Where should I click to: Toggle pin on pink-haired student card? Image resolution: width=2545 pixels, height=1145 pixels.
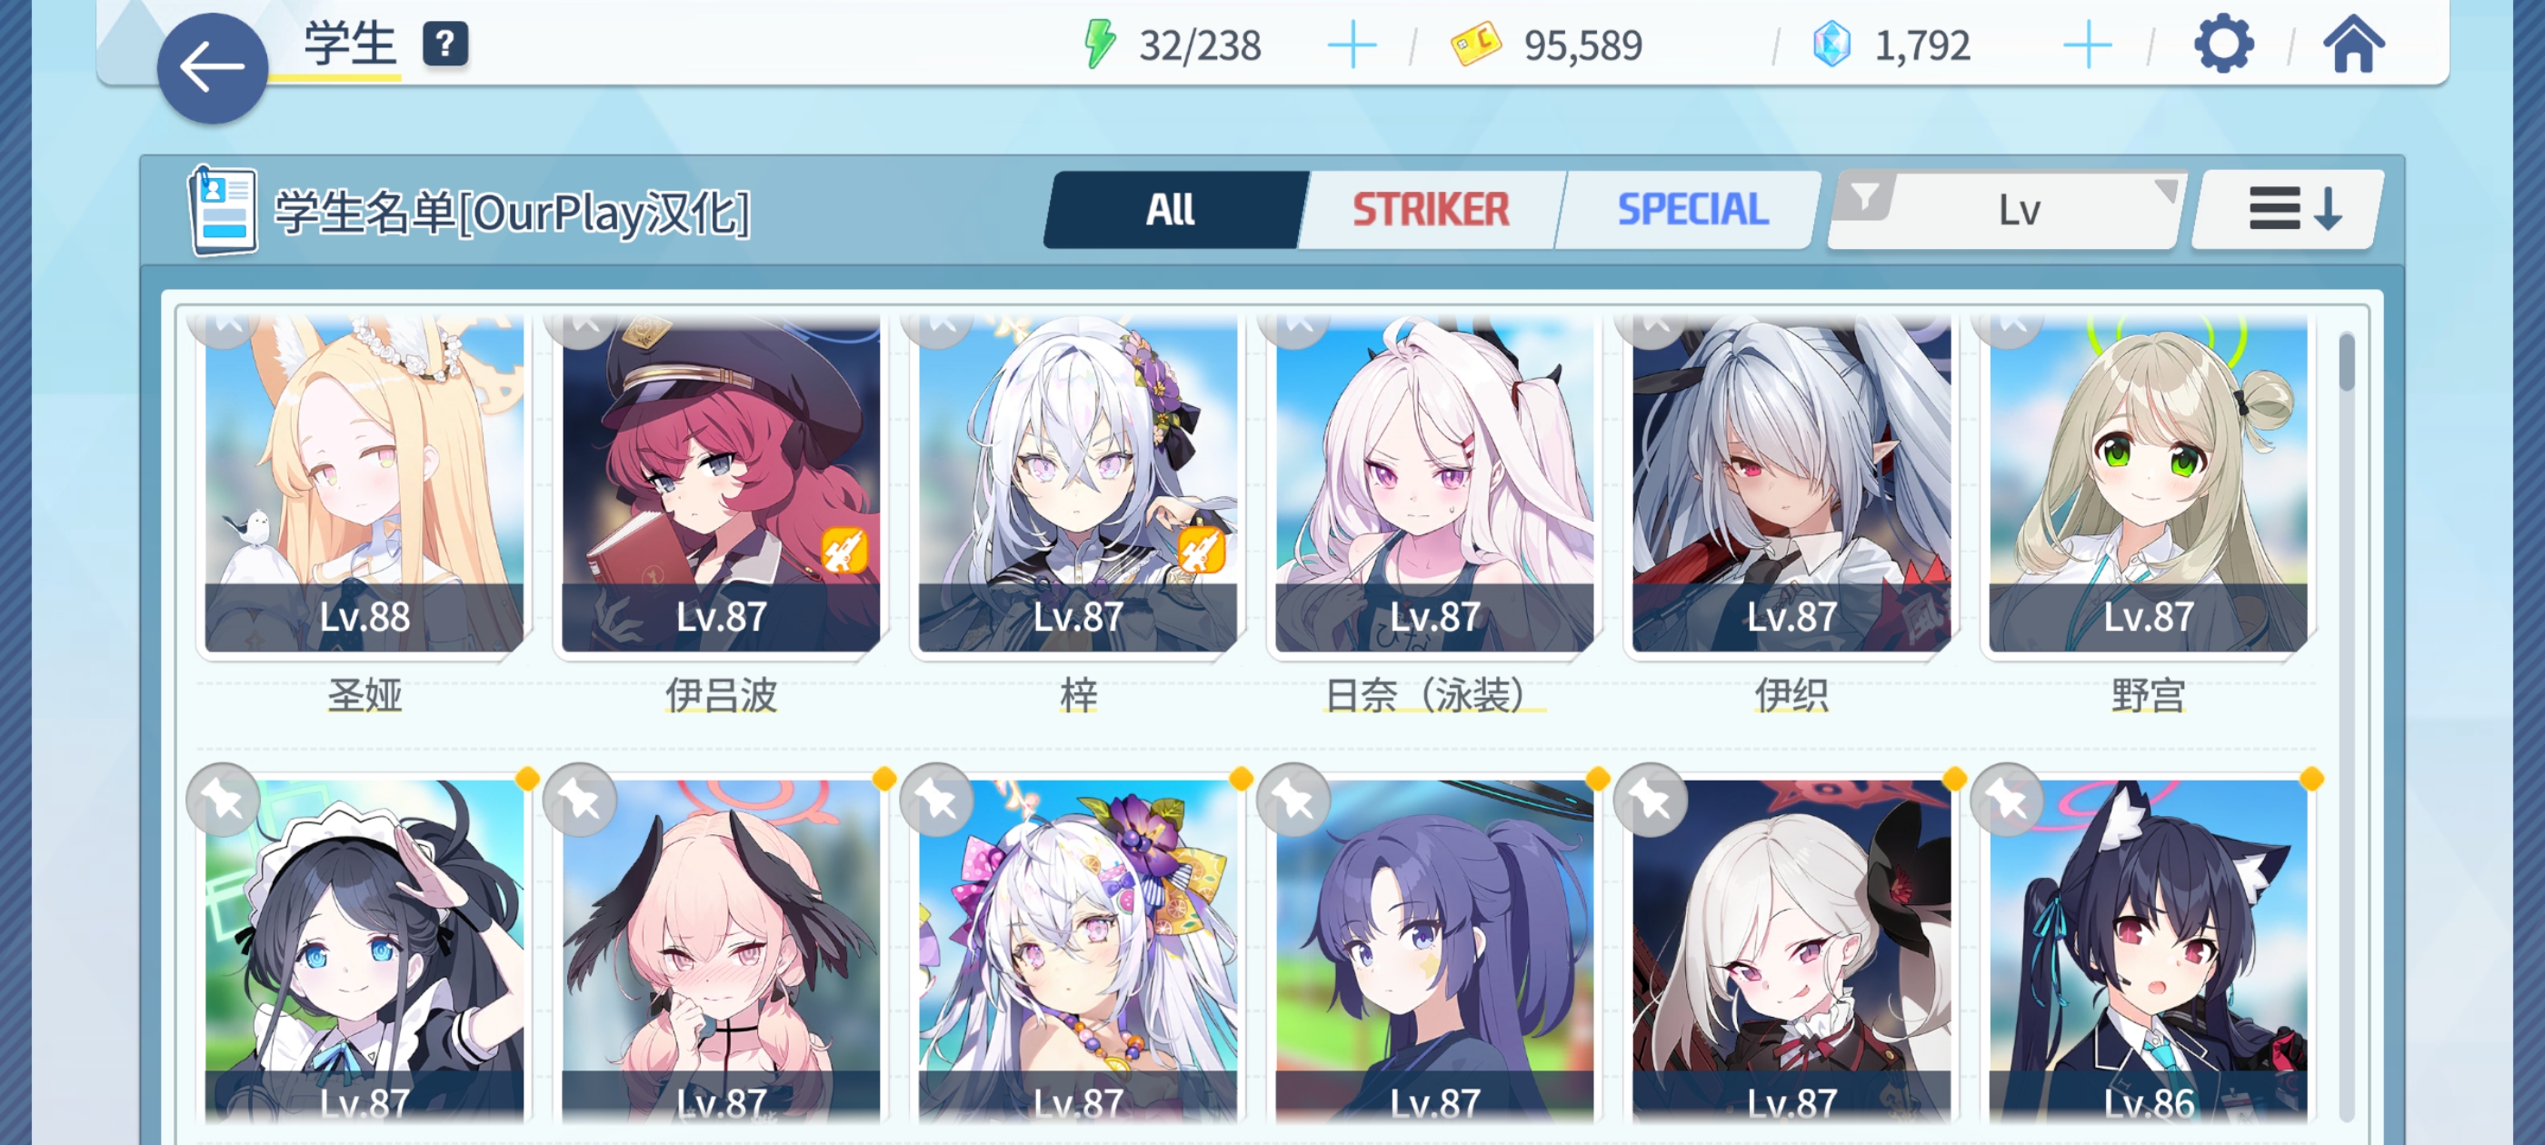pos(580,801)
